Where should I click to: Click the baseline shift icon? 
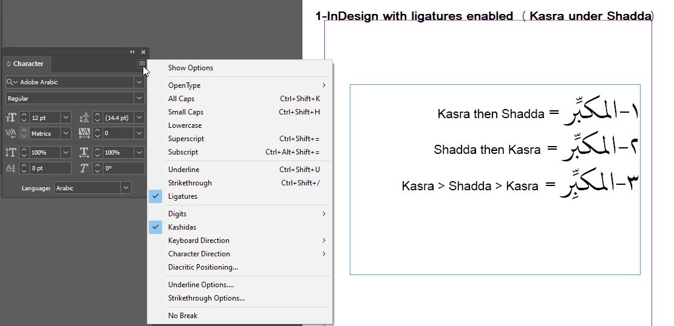point(11,168)
